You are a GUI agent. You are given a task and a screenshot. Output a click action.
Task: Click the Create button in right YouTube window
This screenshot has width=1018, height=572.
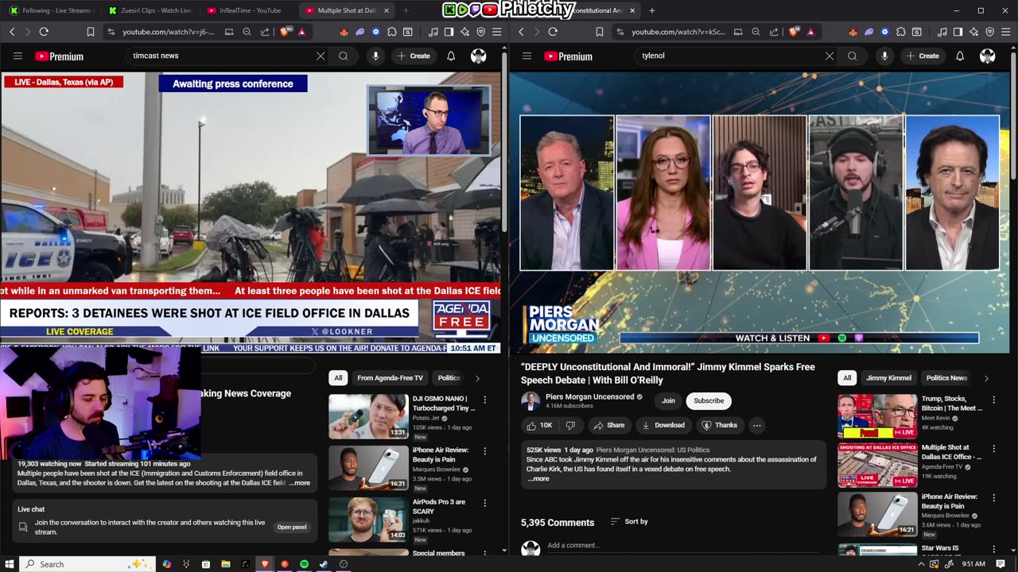pos(923,56)
